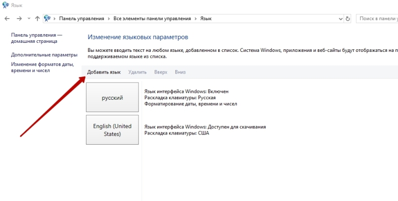Open the address bar history dropdown
The height and width of the screenshot is (201, 398).
tap(341, 19)
